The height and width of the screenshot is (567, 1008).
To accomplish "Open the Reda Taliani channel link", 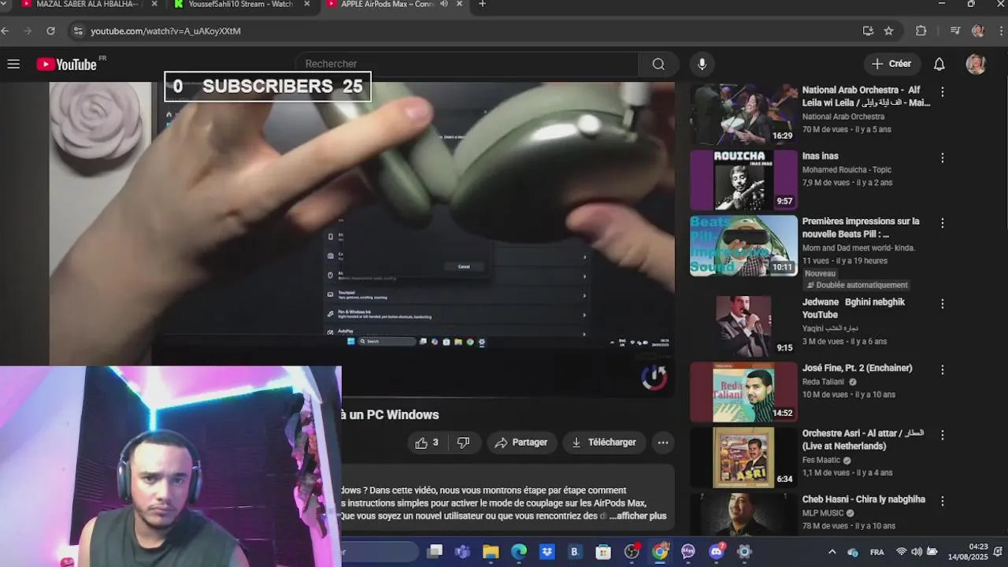I will pos(825,381).
